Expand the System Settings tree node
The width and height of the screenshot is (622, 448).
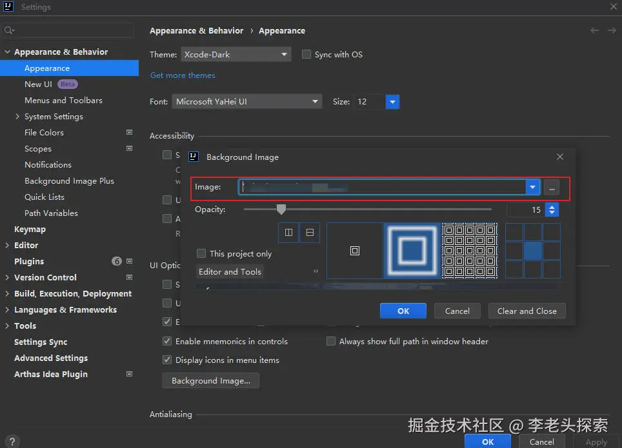click(x=17, y=116)
